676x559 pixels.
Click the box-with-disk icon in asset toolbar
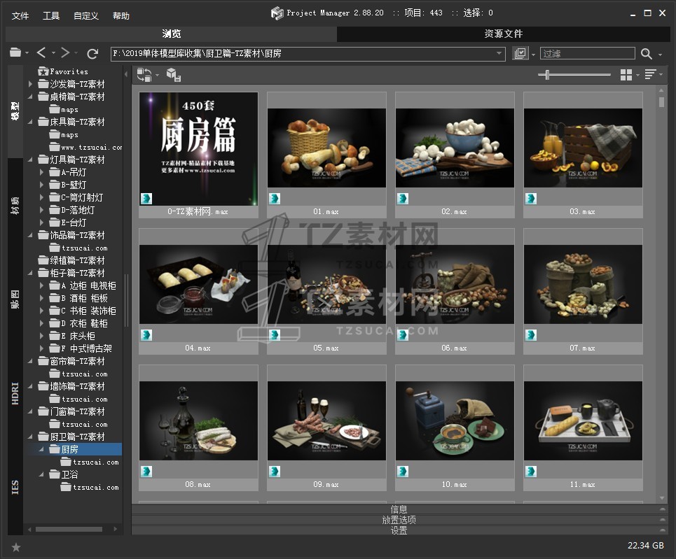(x=174, y=75)
